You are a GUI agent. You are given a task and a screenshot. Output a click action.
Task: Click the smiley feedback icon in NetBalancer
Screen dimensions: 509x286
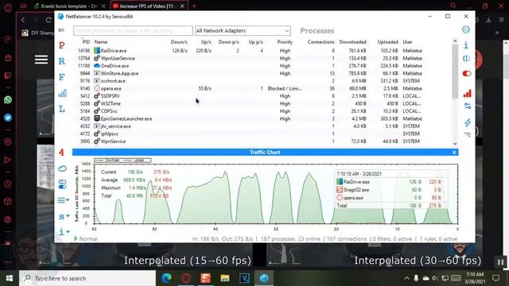[x=466, y=30]
